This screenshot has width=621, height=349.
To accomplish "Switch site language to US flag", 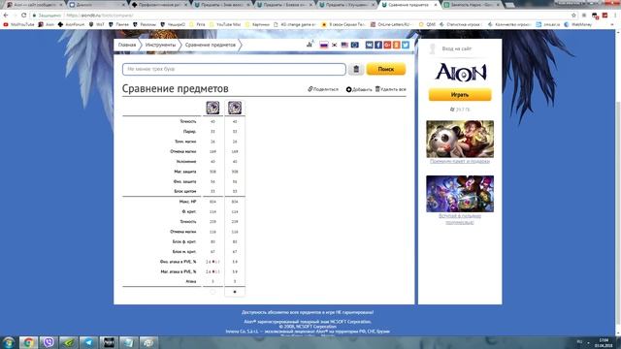I will tap(344, 46).
